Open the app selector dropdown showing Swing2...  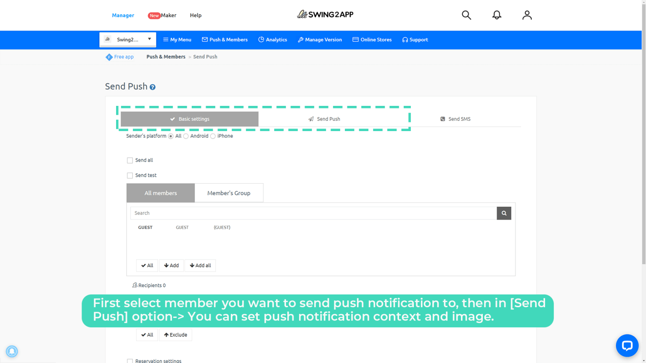tap(127, 39)
